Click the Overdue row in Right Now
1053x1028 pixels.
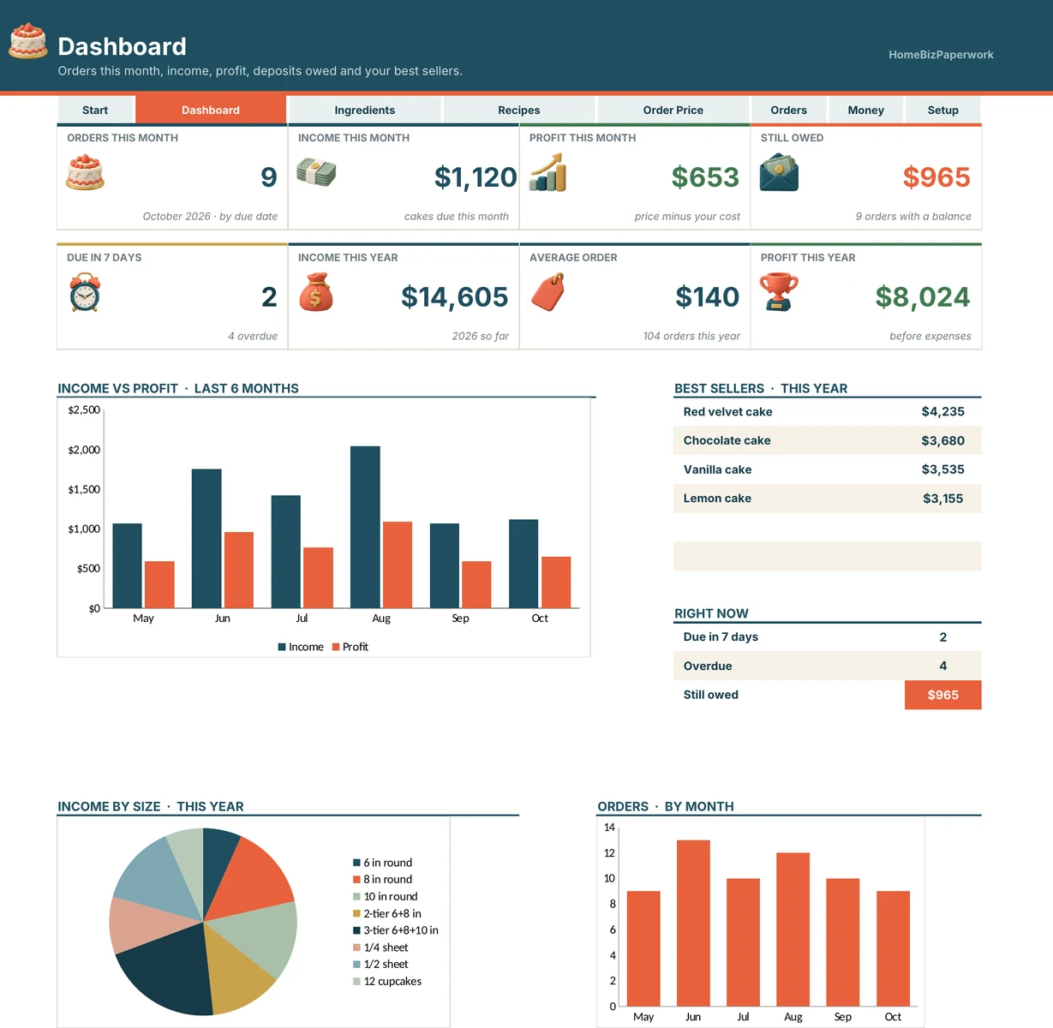coord(828,666)
